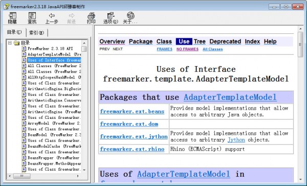Open AdapterTemplateModel link in Packages heading

(x=230, y=97)
